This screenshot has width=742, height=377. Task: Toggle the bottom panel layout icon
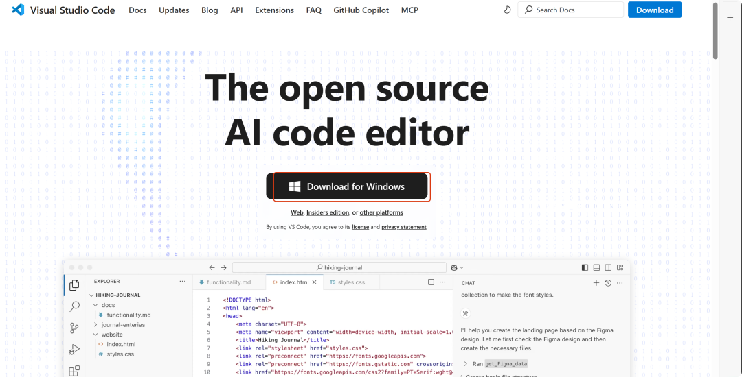[596, 267]
